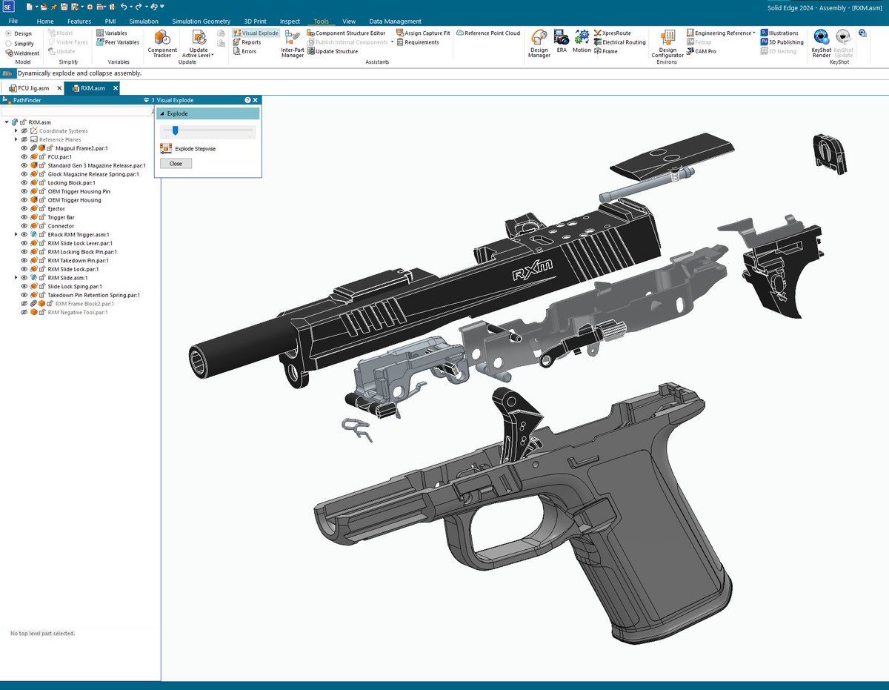This screenshot has width=889, height=690.
Task: Select the Simplify model radio button
Action: tap(8, 44)
